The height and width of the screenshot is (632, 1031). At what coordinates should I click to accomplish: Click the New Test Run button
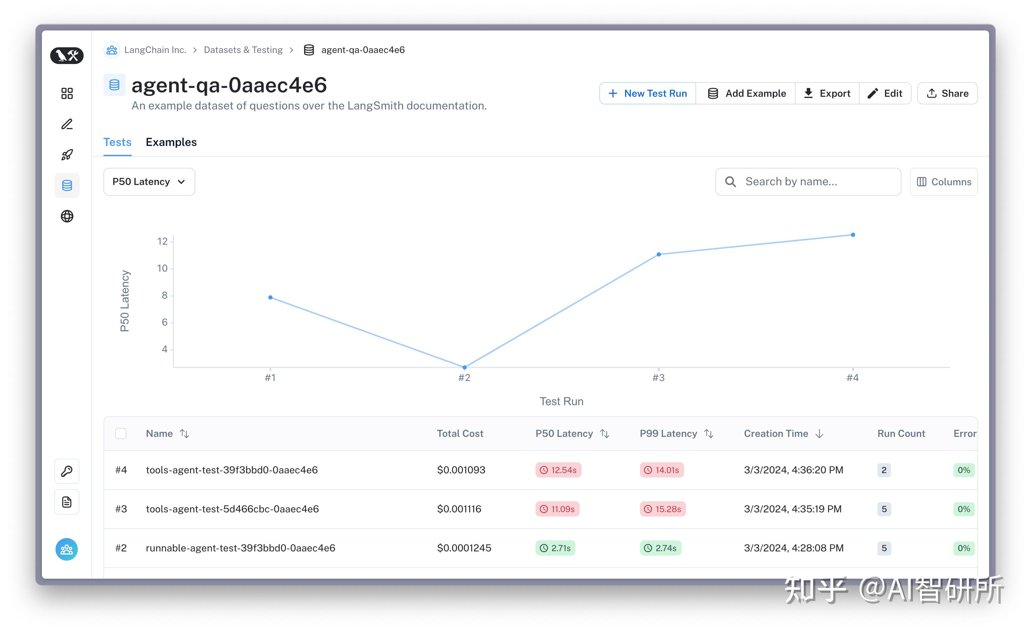tap(647, 93)
